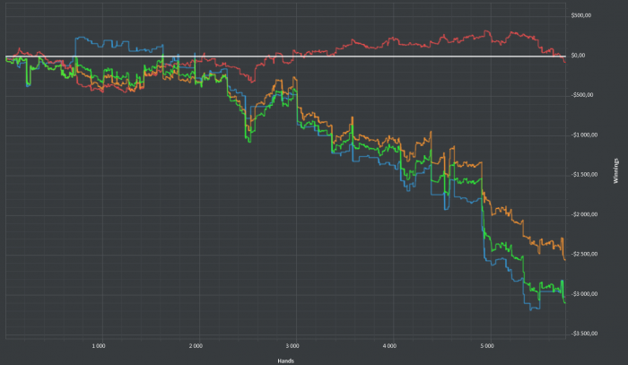Select the 2 000 label on hands axis
628x365 pixels.
coord(196,346)
